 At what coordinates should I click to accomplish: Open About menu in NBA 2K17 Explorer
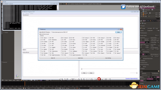pos(32,13)
